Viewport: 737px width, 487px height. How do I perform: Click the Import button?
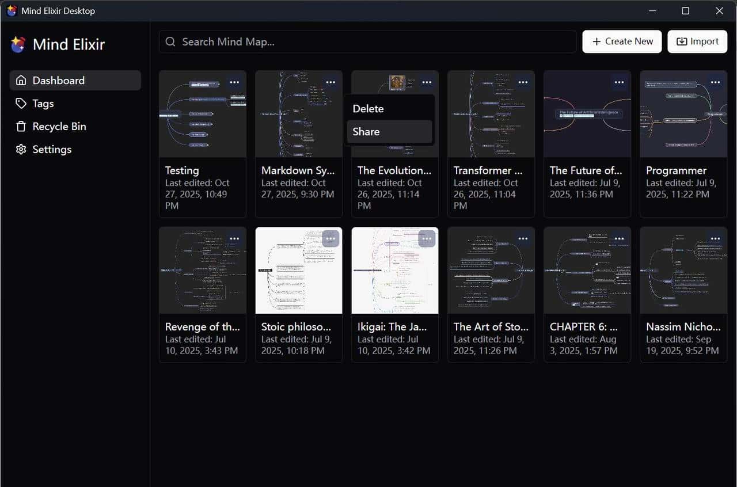[697, 41]
